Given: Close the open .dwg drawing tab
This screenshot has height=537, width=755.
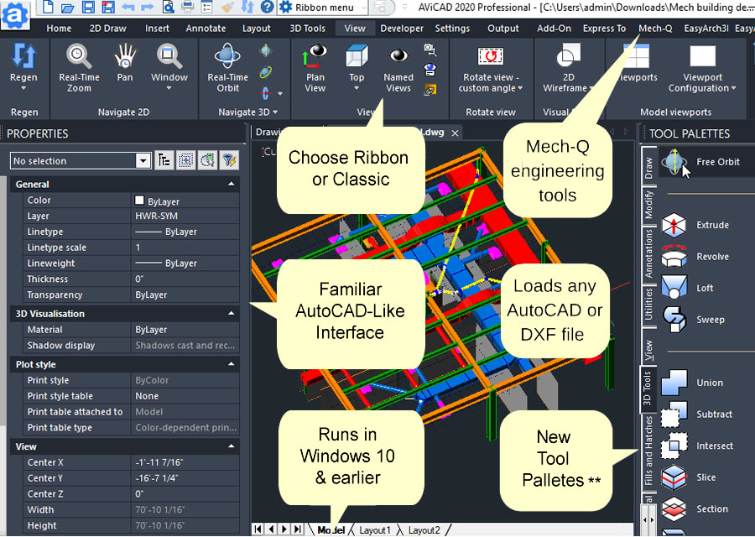Looking at the screenshot, I should click(x=455, y=133).
